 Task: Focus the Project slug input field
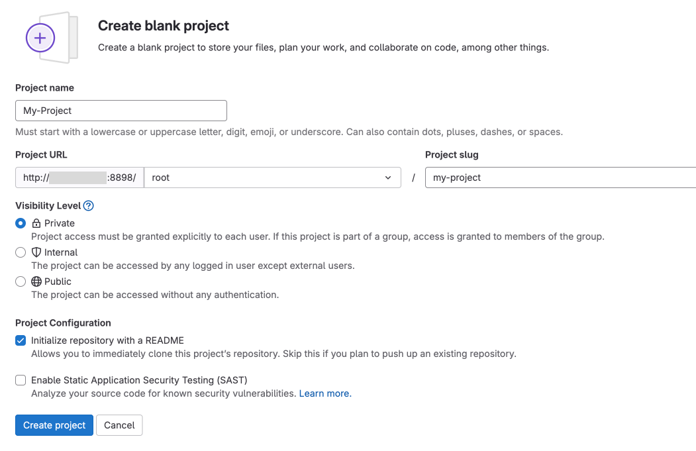click(x=561, y=177)
